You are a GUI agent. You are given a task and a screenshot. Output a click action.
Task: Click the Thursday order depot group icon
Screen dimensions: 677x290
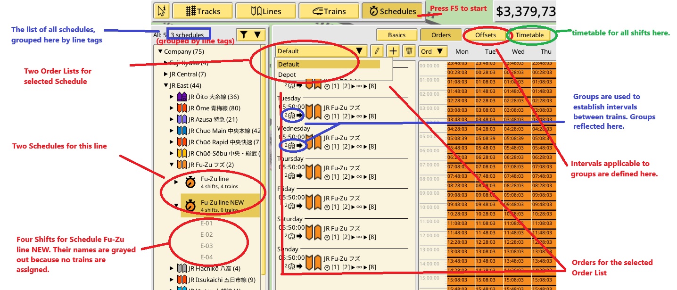(291, 176)
